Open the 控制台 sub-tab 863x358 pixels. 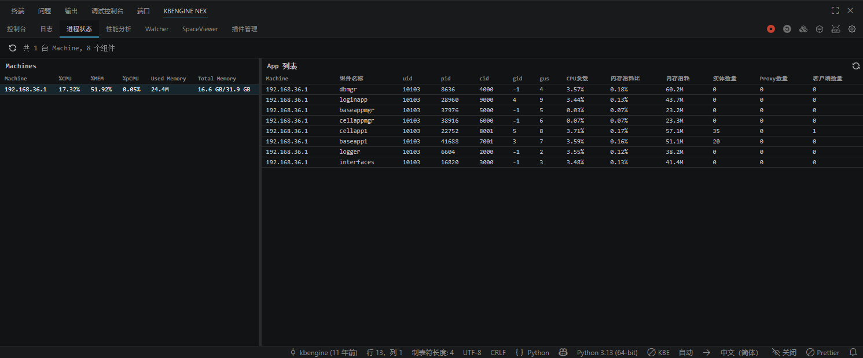coord(16,29)
